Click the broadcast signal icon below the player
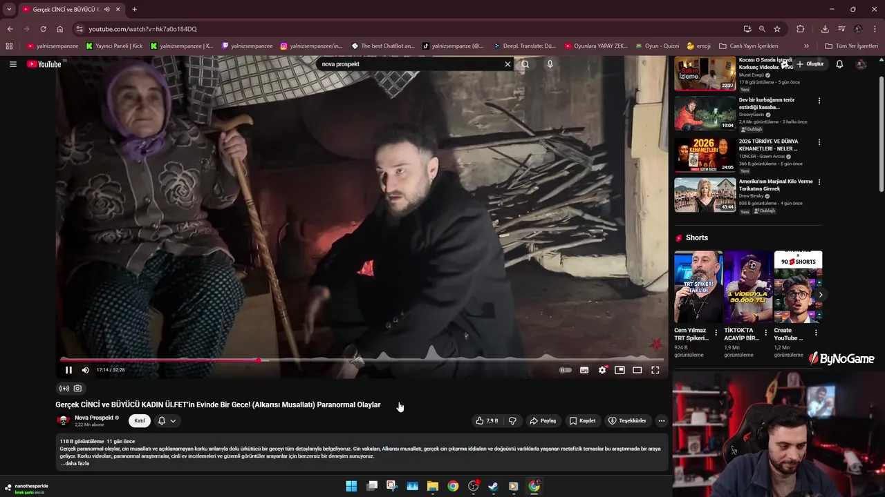Image resolution: width=885 pixels, height=497 pixels. pos(64,389)
